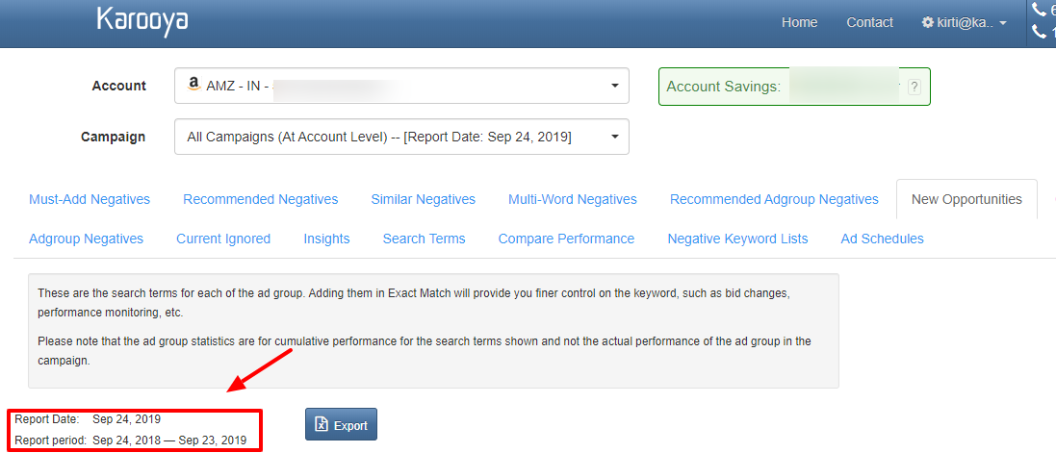Switch to Multi-Word Negatives tab
The height and width of the screenshot is (453, 1056).
573,199
